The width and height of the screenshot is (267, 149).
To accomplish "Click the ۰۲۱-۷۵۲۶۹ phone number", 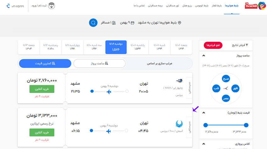I will coord(18,6).
